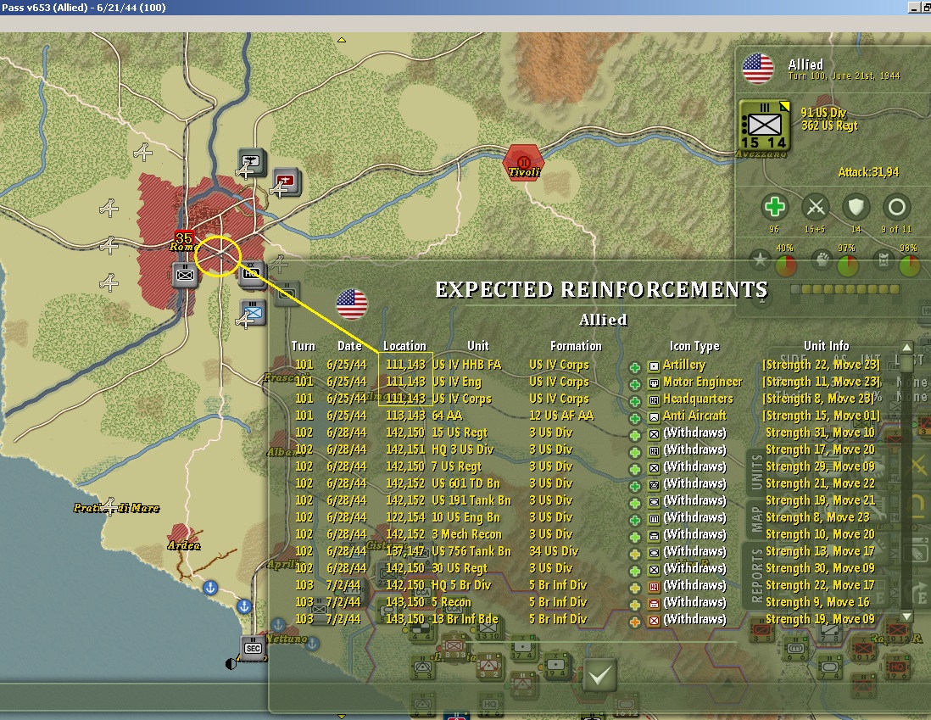Click the 34 US Div formation
The width and height of the screenshot is (931, 720).
click(554, 551)
